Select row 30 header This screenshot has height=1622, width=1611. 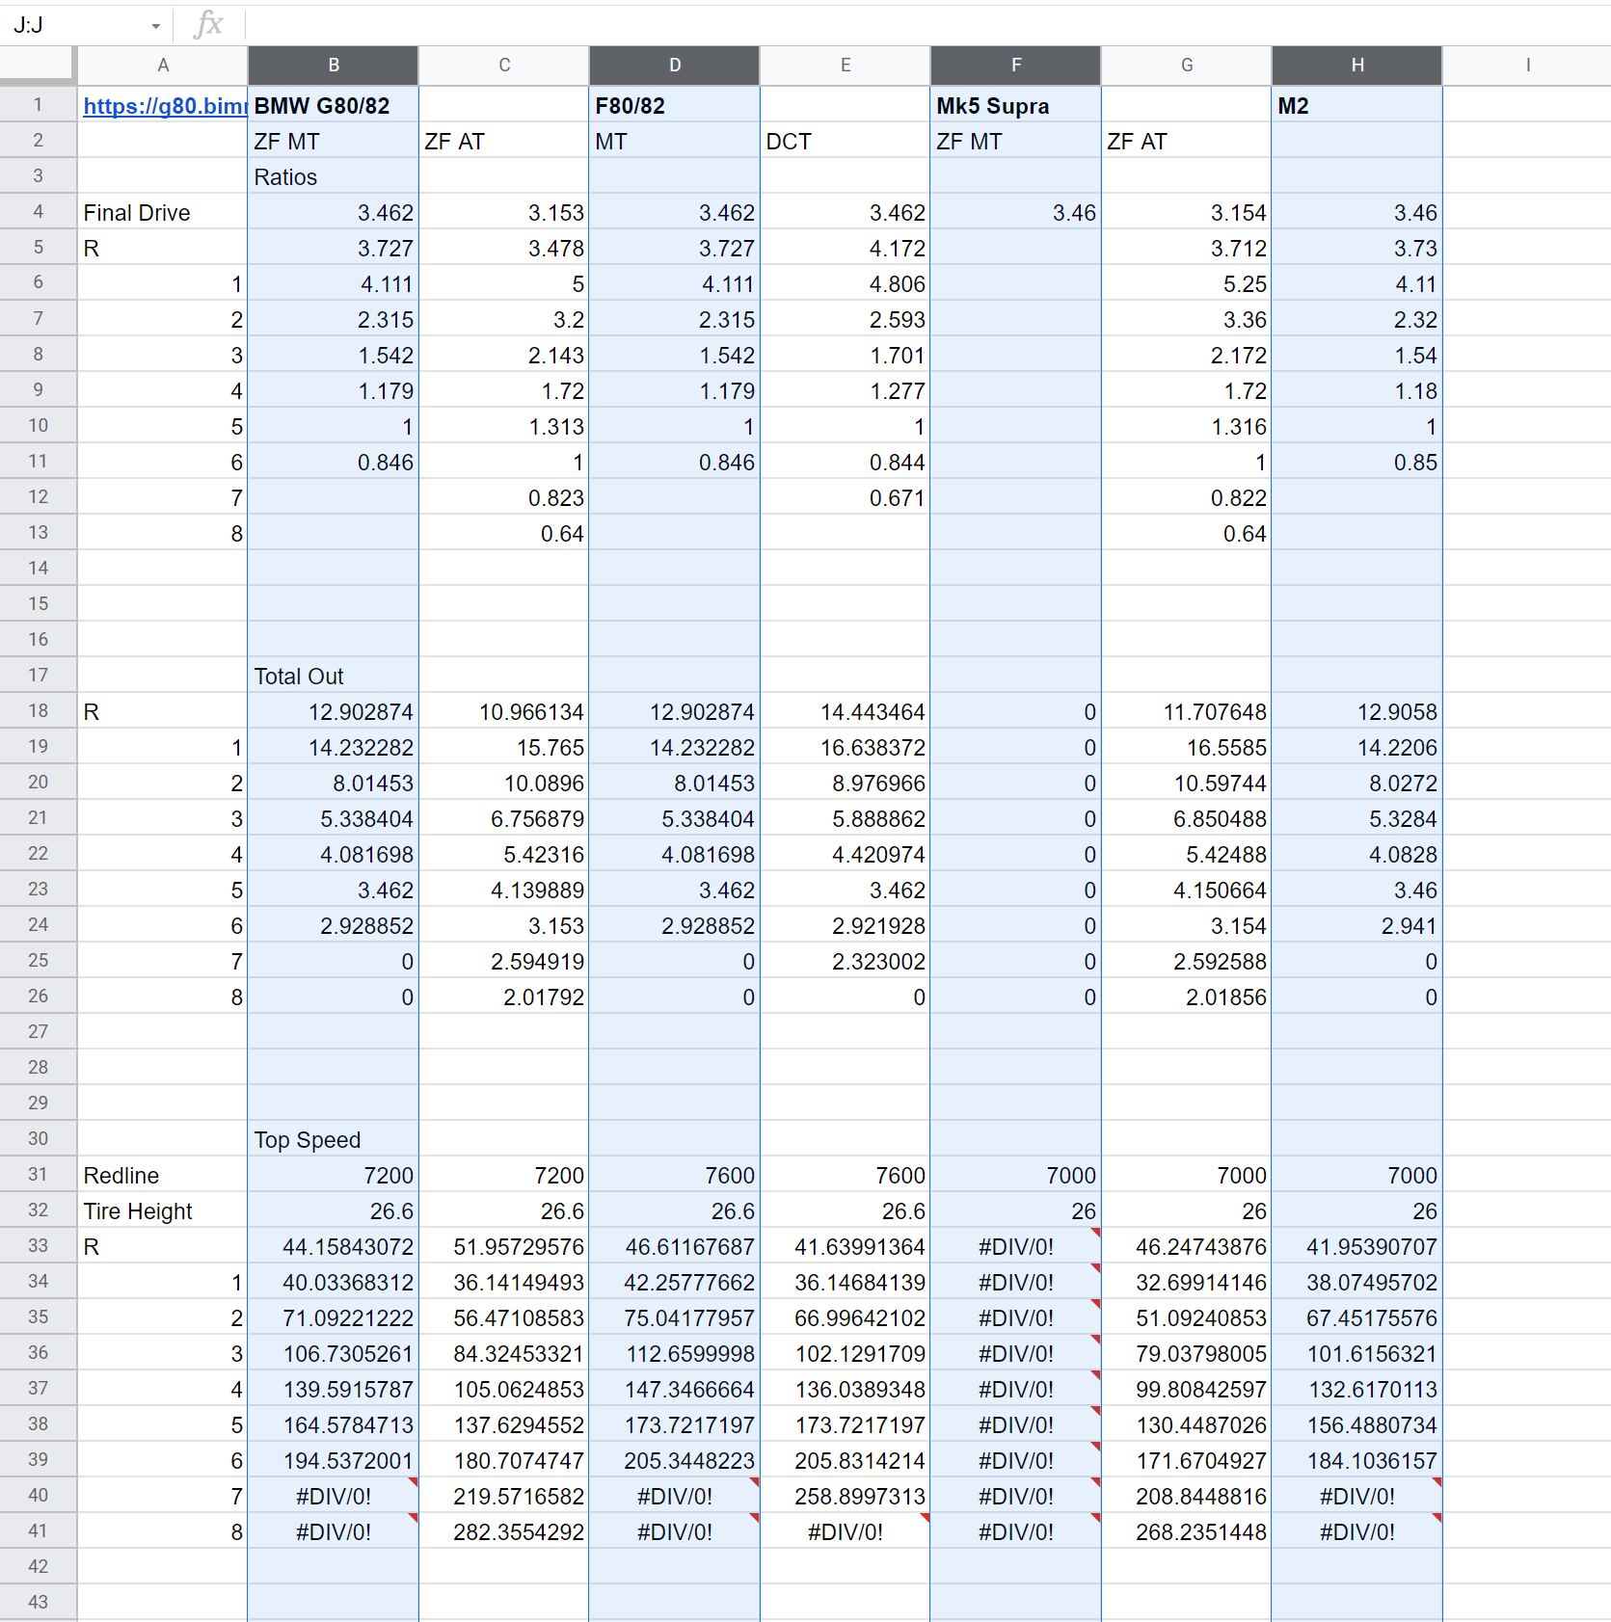click(38, 1138)
